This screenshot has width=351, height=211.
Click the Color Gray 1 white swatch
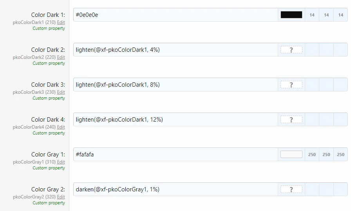[291, 155]
